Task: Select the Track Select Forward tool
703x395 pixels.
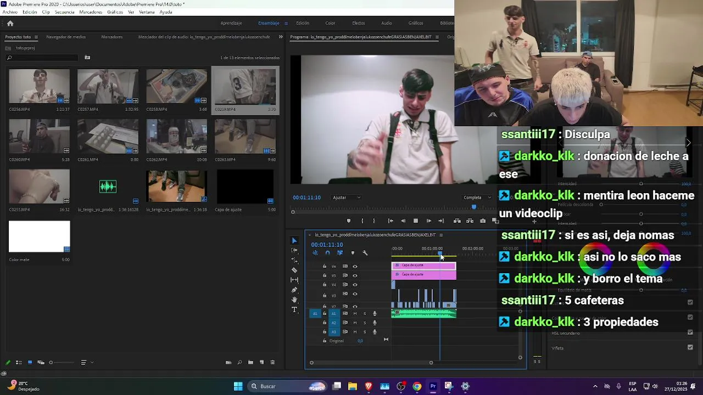Action: (294, 250)
